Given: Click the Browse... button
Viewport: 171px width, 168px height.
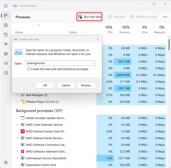Looking at the screenshot, I should pos(87,85).
